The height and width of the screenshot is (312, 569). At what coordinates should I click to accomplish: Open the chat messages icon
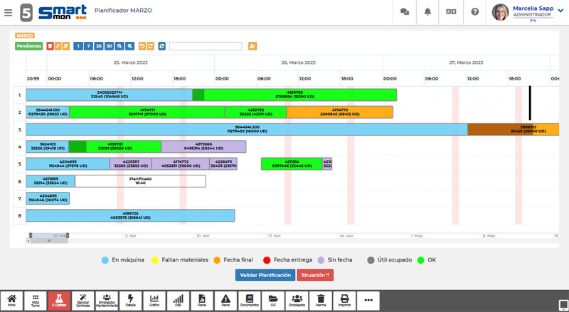[405, 11]
